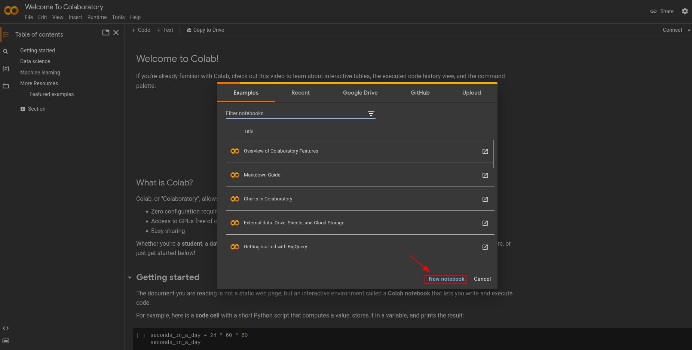Open the File menu
This screenshot has height=350, width=692.
click(29, 17)
